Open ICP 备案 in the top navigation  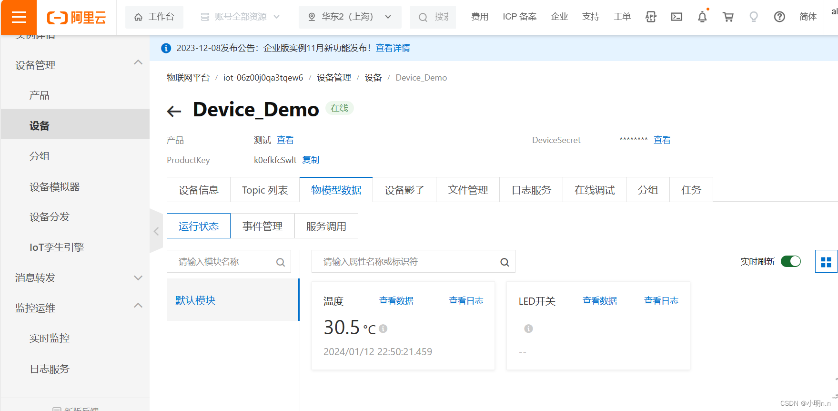coord(519,17)
